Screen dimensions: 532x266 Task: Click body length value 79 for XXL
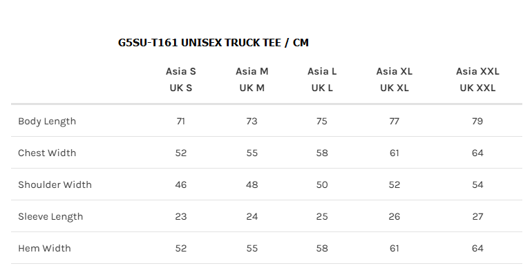tap(477, 121)
